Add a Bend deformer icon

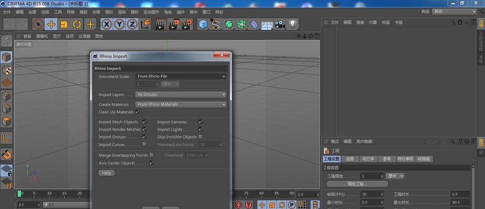254,24
